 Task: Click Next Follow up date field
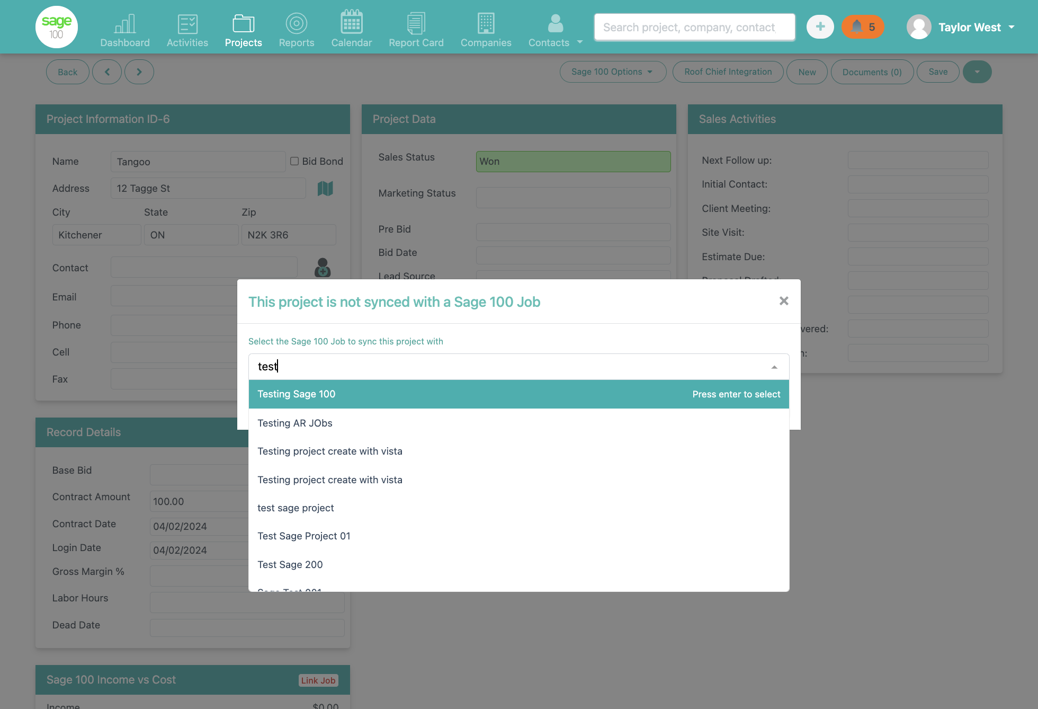(918, 160)
